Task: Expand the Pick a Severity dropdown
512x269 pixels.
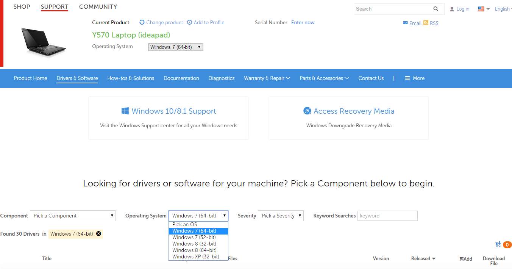Action: pyautogui.click(x=281, y=216)
